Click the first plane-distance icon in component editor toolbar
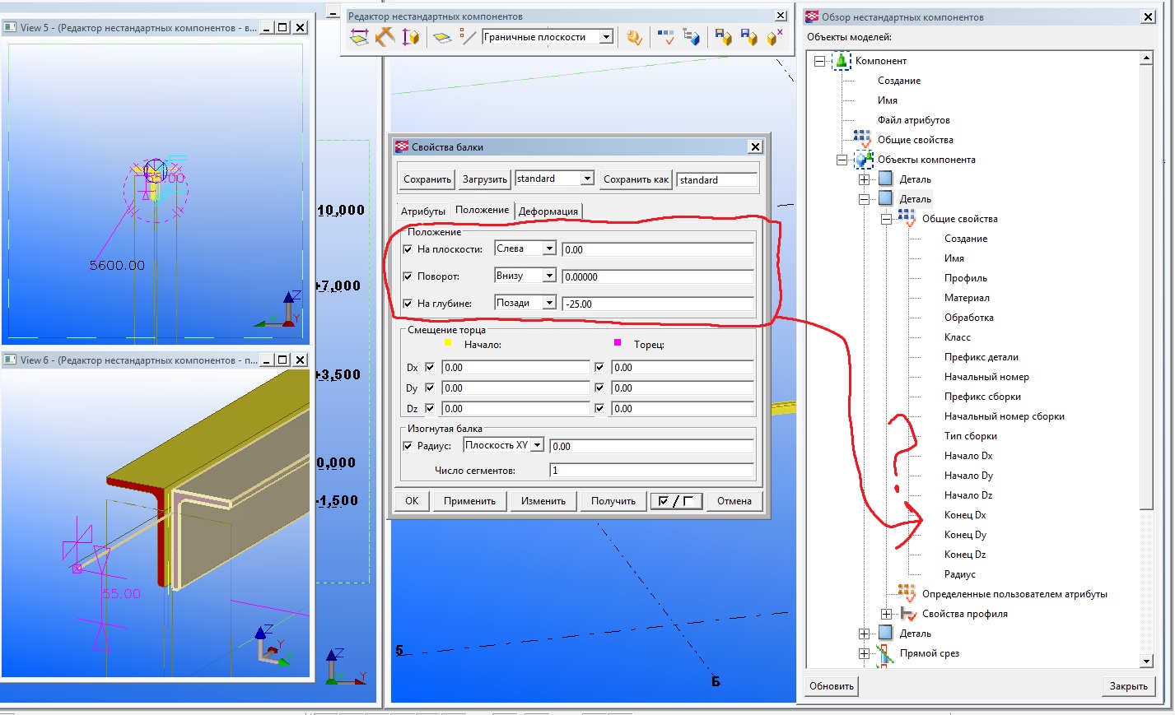This screenshot has height=715, width=1175. 359,37
